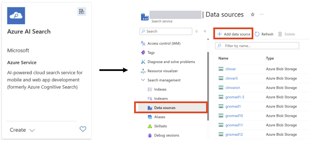Open Indexes under Search management
This screenshot has width=311, height=141.
pos(160,89)
